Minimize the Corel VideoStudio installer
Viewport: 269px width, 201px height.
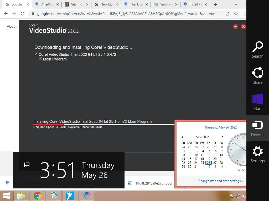[235, 26]
